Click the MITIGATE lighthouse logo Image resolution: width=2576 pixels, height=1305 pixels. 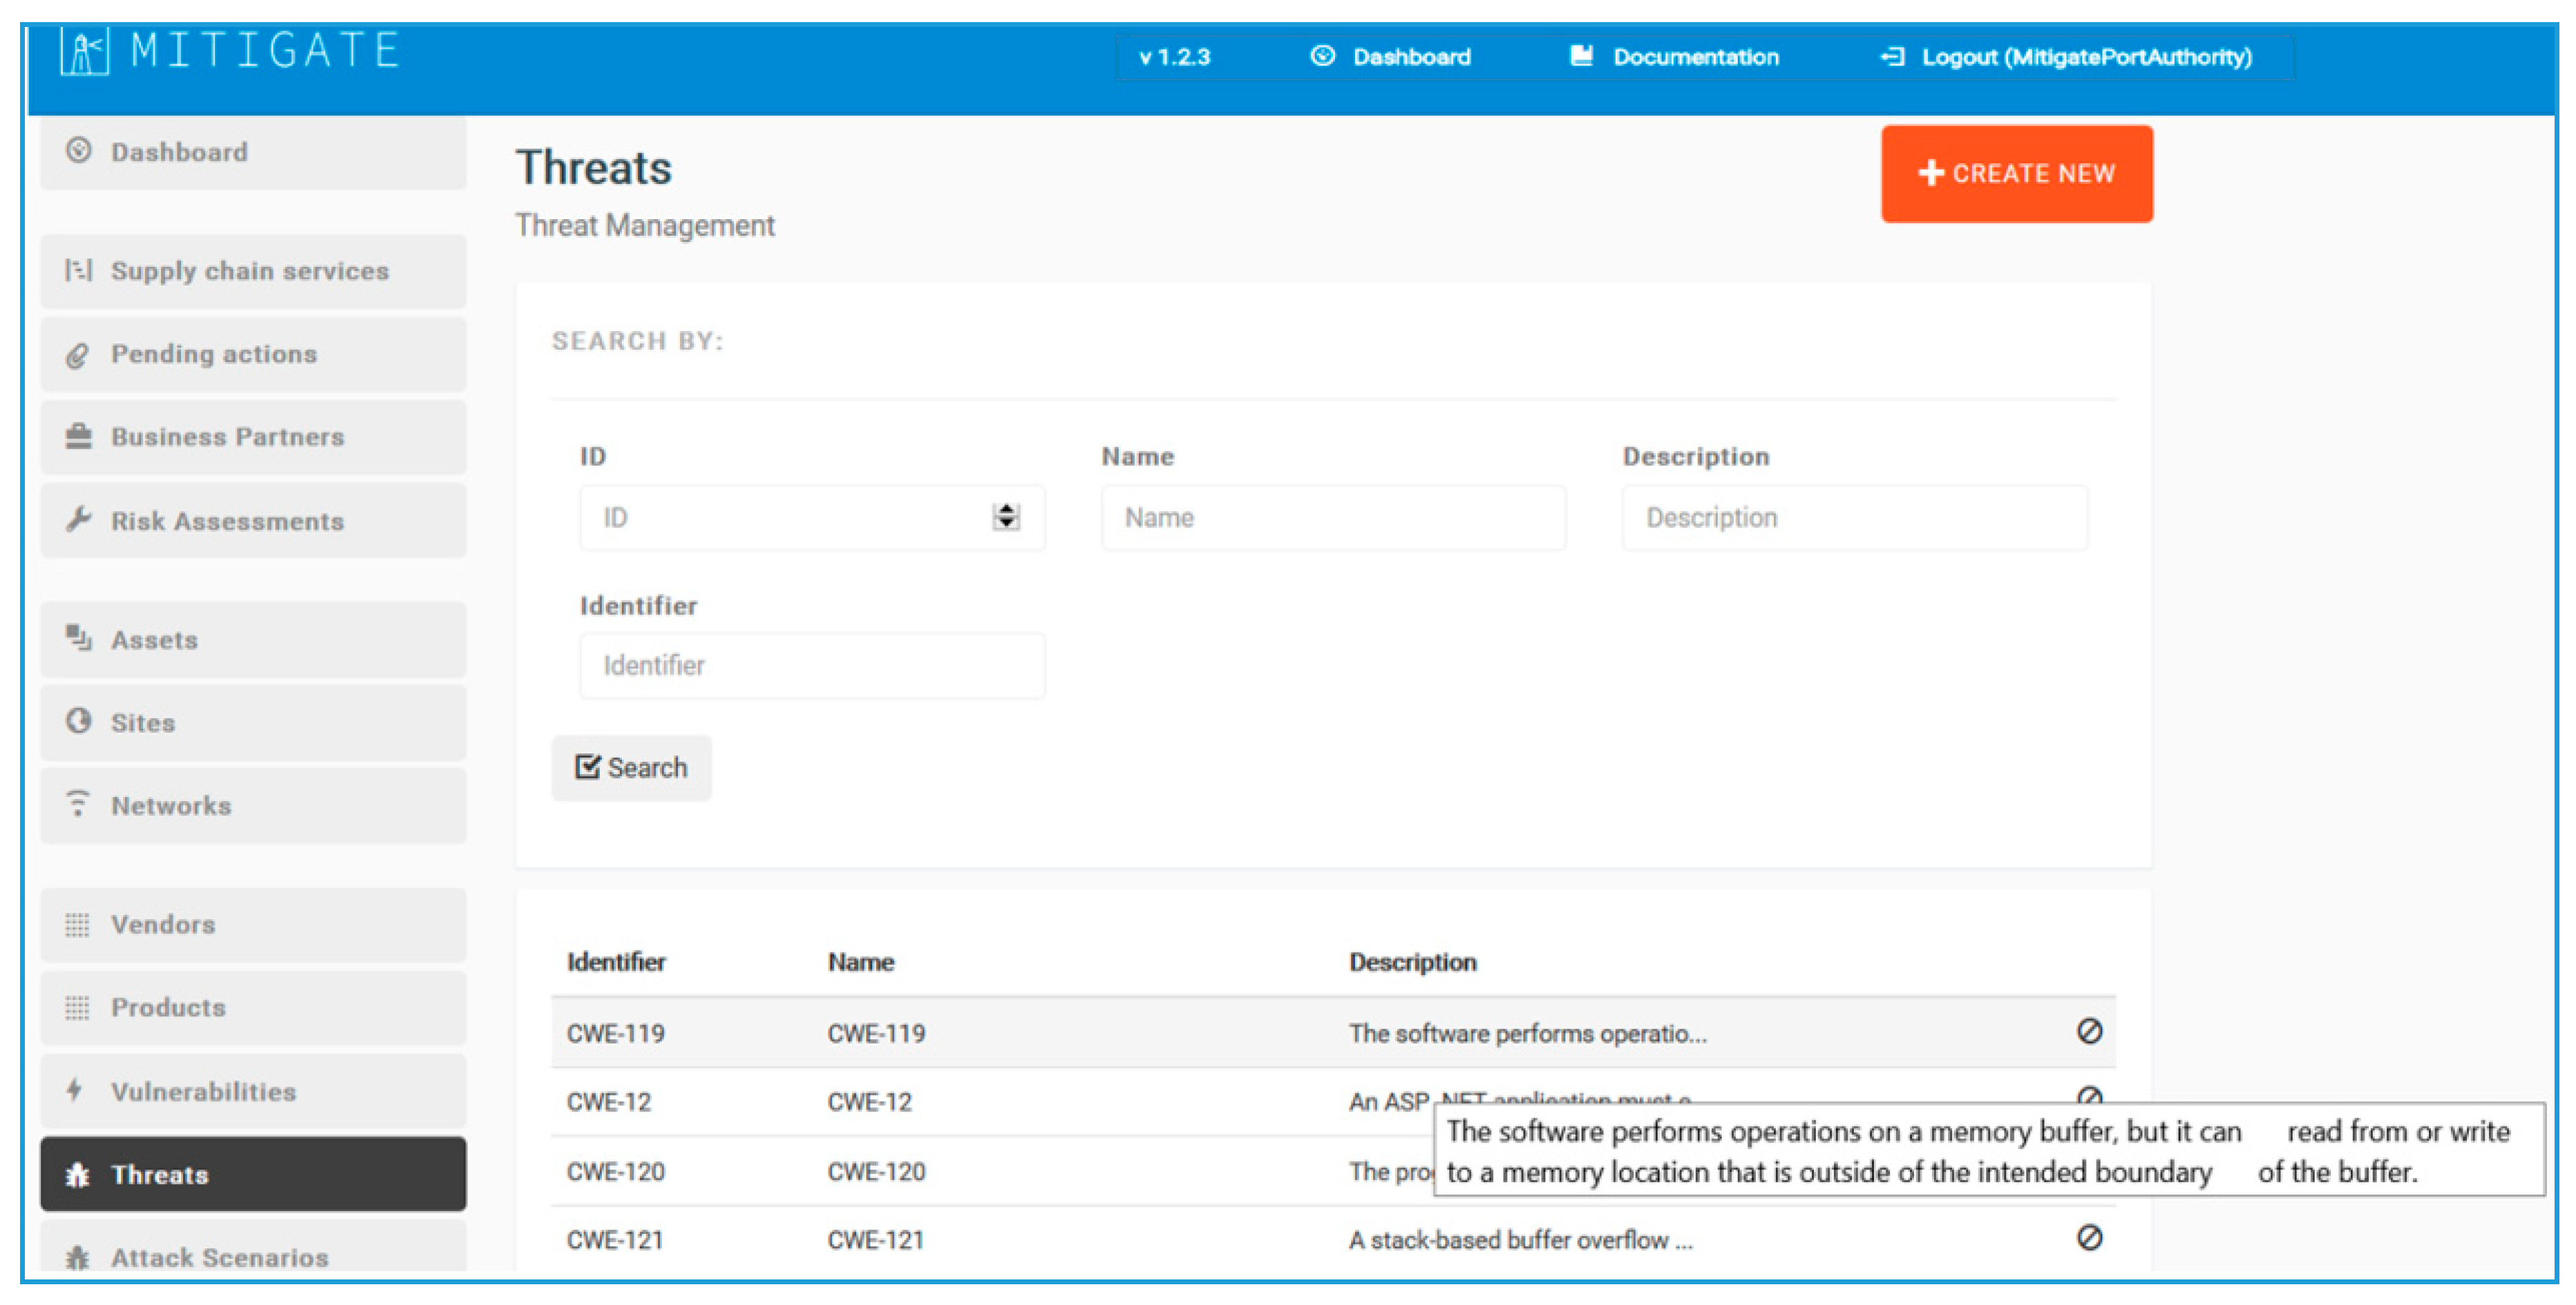pos(84,52)
